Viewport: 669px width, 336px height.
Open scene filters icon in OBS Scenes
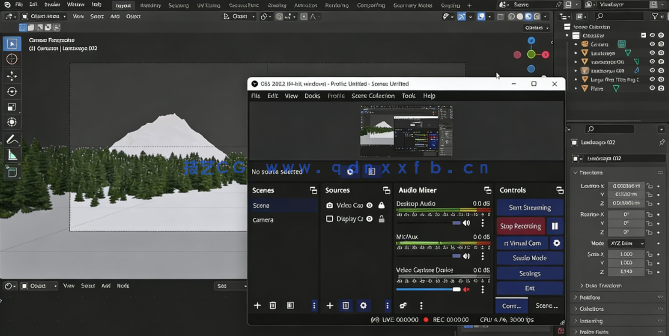click(290, 305)
